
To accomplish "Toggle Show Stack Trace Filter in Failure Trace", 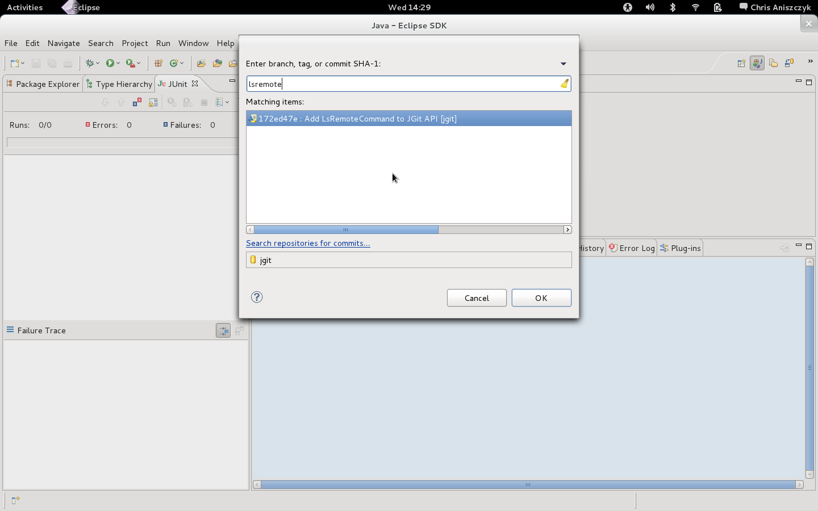I will click(x=223, y=330).
